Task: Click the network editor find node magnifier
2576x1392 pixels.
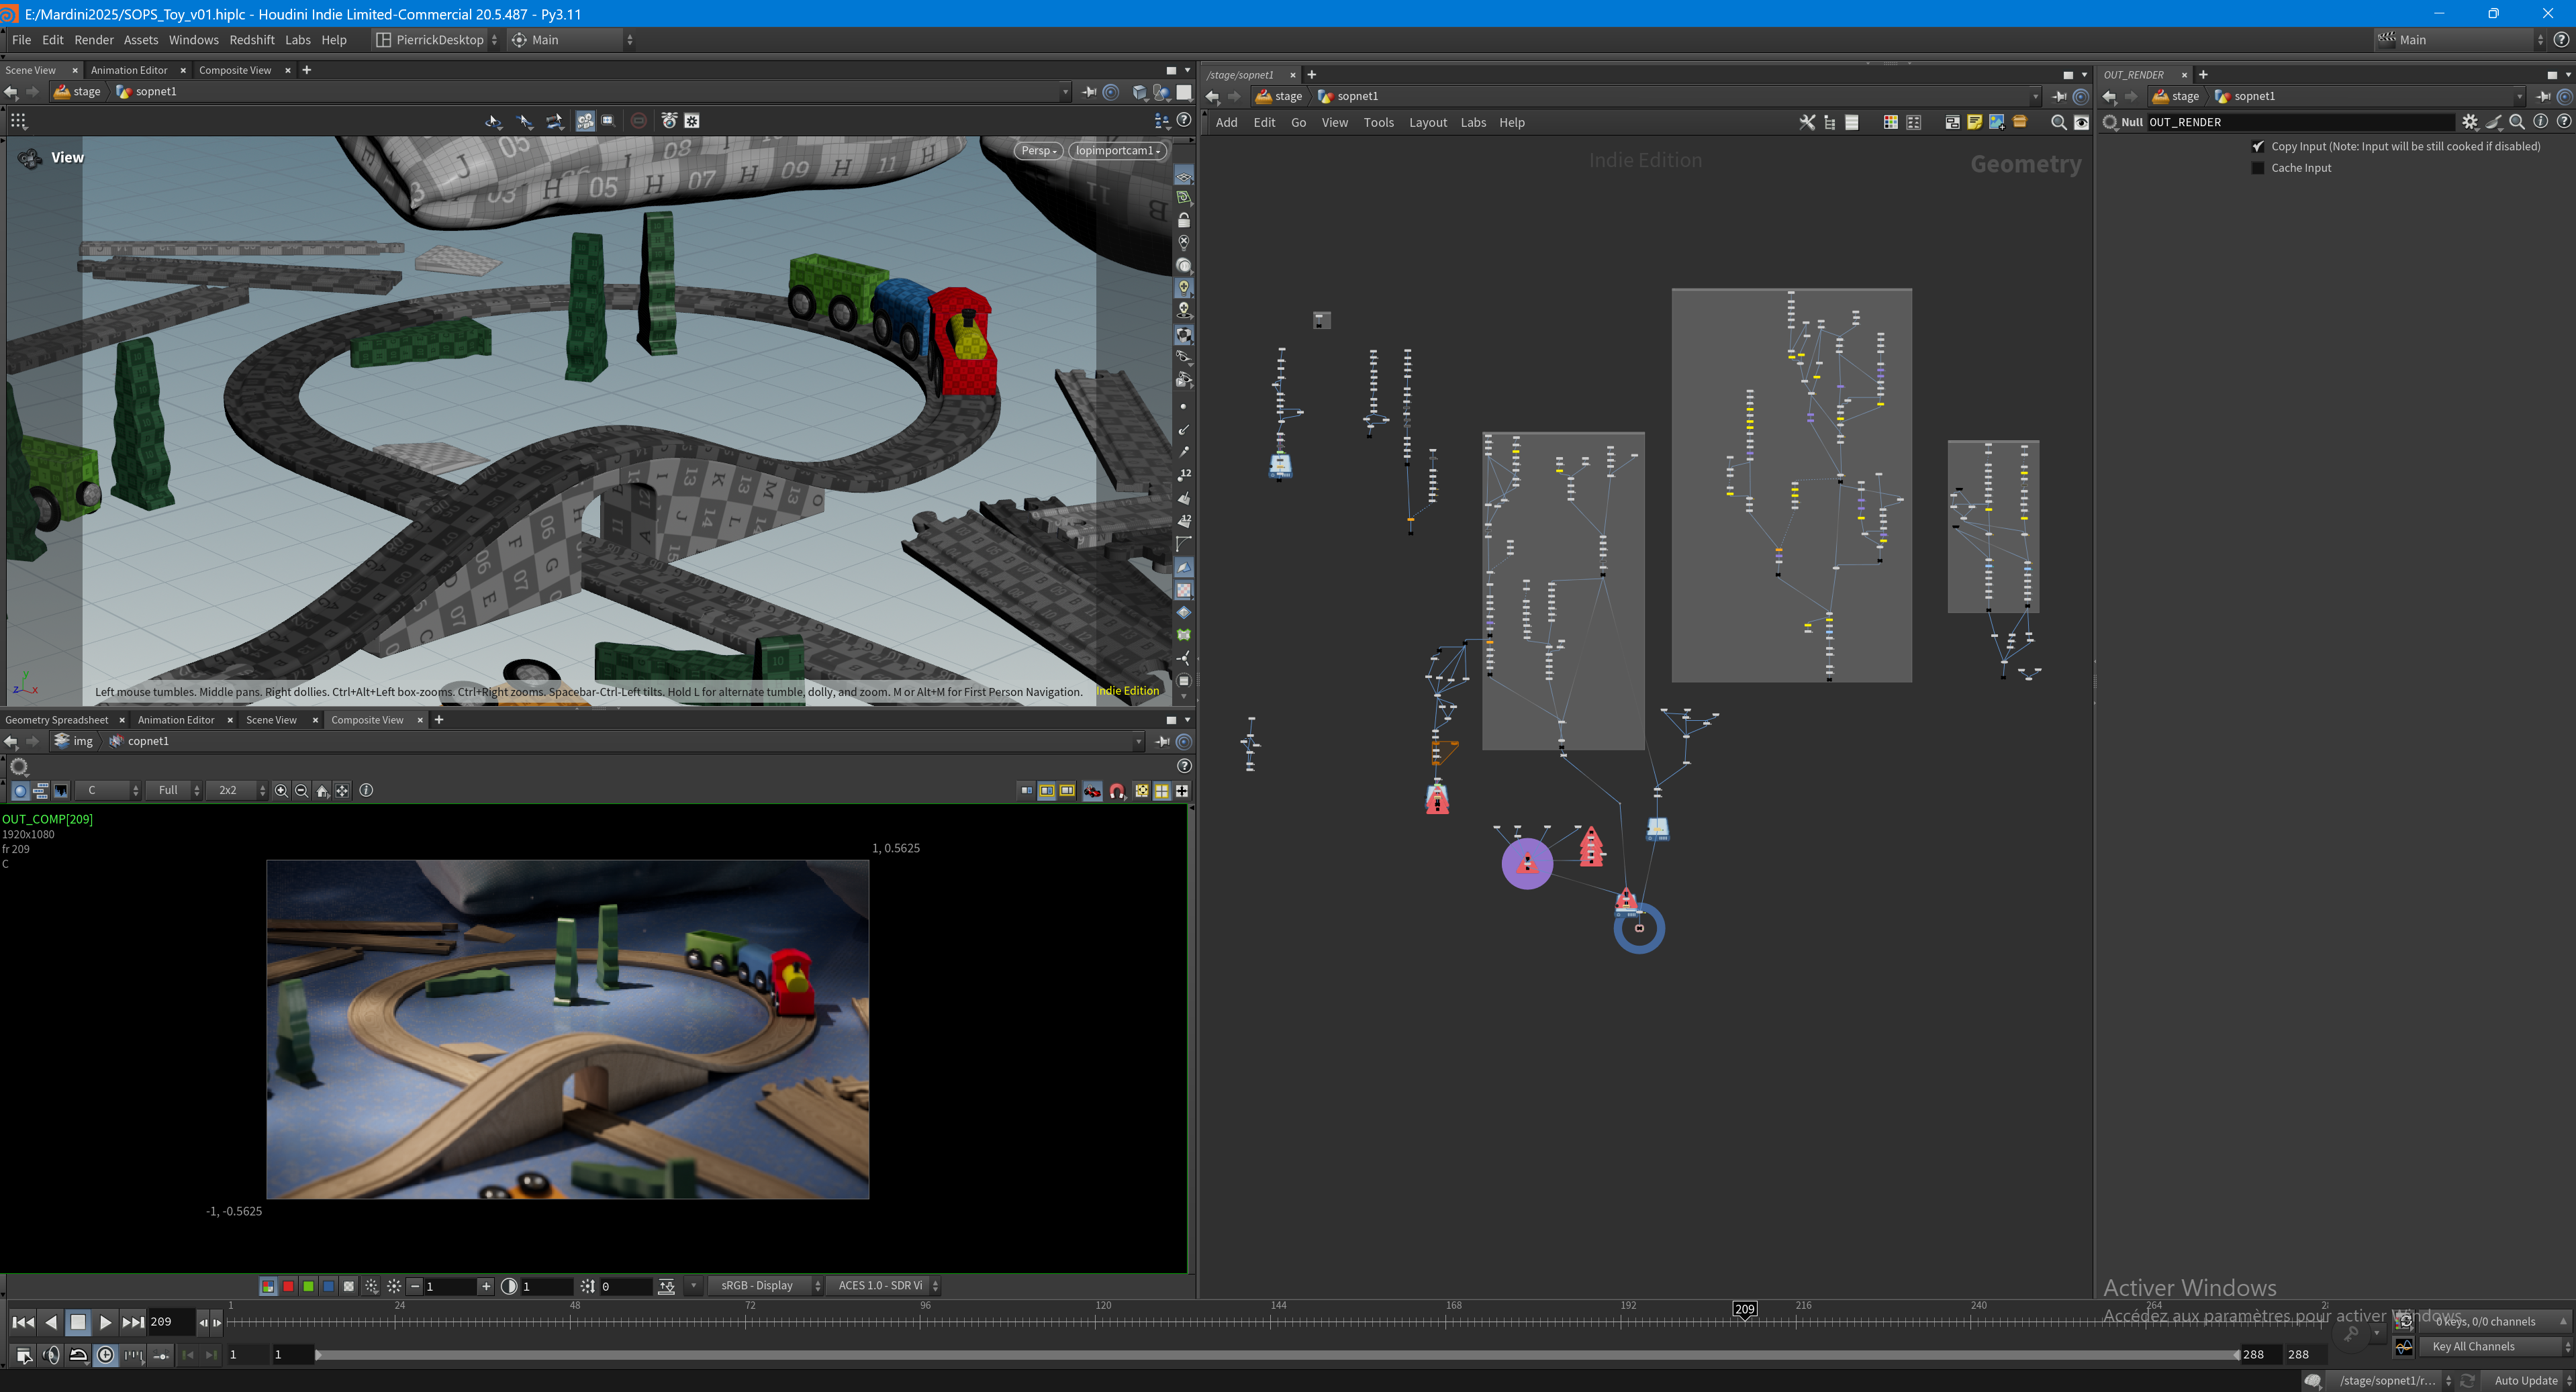Action: tap(2058, 122)
